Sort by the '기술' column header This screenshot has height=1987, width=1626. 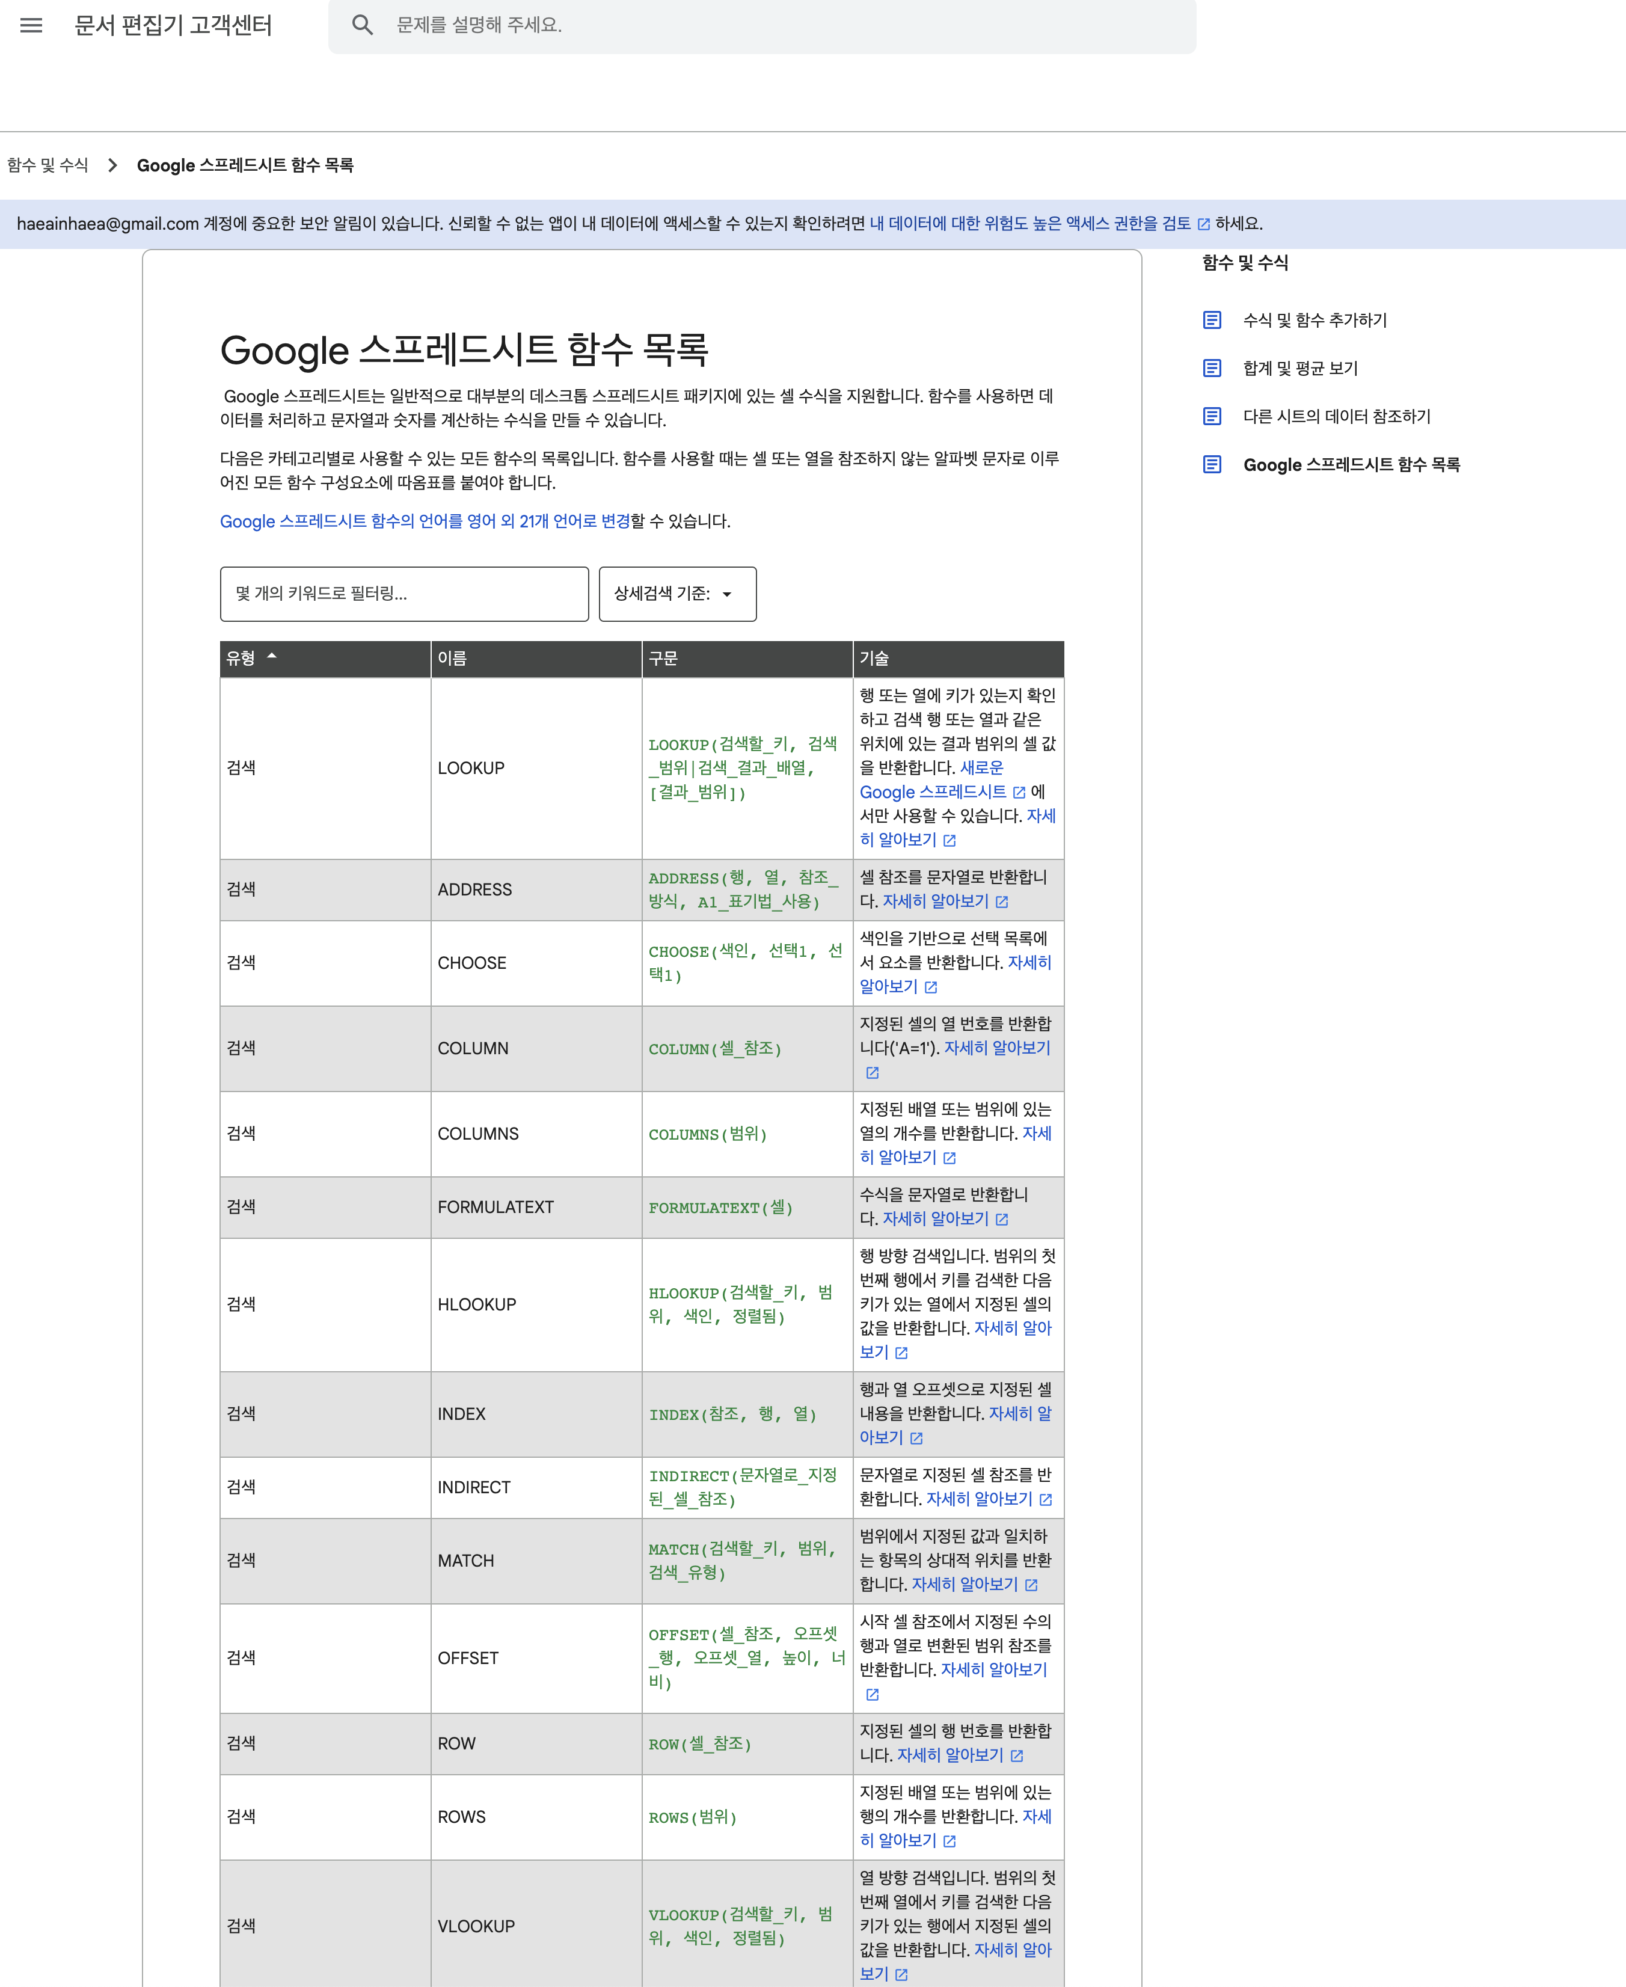958,659
